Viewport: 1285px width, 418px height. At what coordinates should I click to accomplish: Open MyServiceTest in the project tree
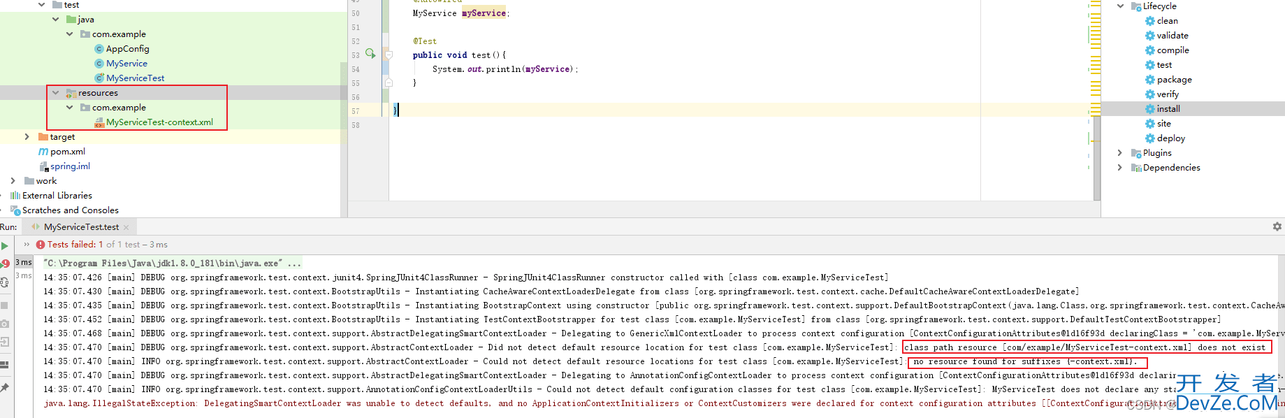(136, 78)
